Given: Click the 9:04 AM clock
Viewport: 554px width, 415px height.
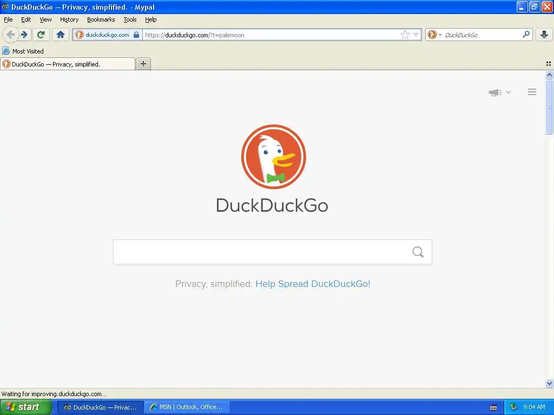Looking at the screenshot, I should 534,407.
